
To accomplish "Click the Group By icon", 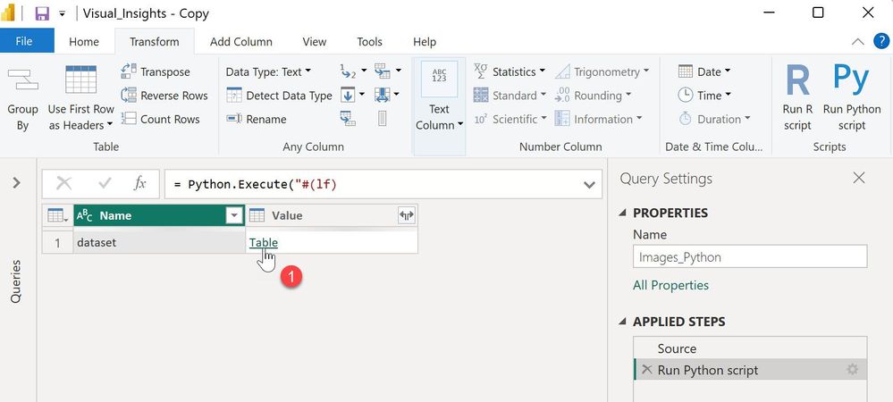I will coord(22,81).
